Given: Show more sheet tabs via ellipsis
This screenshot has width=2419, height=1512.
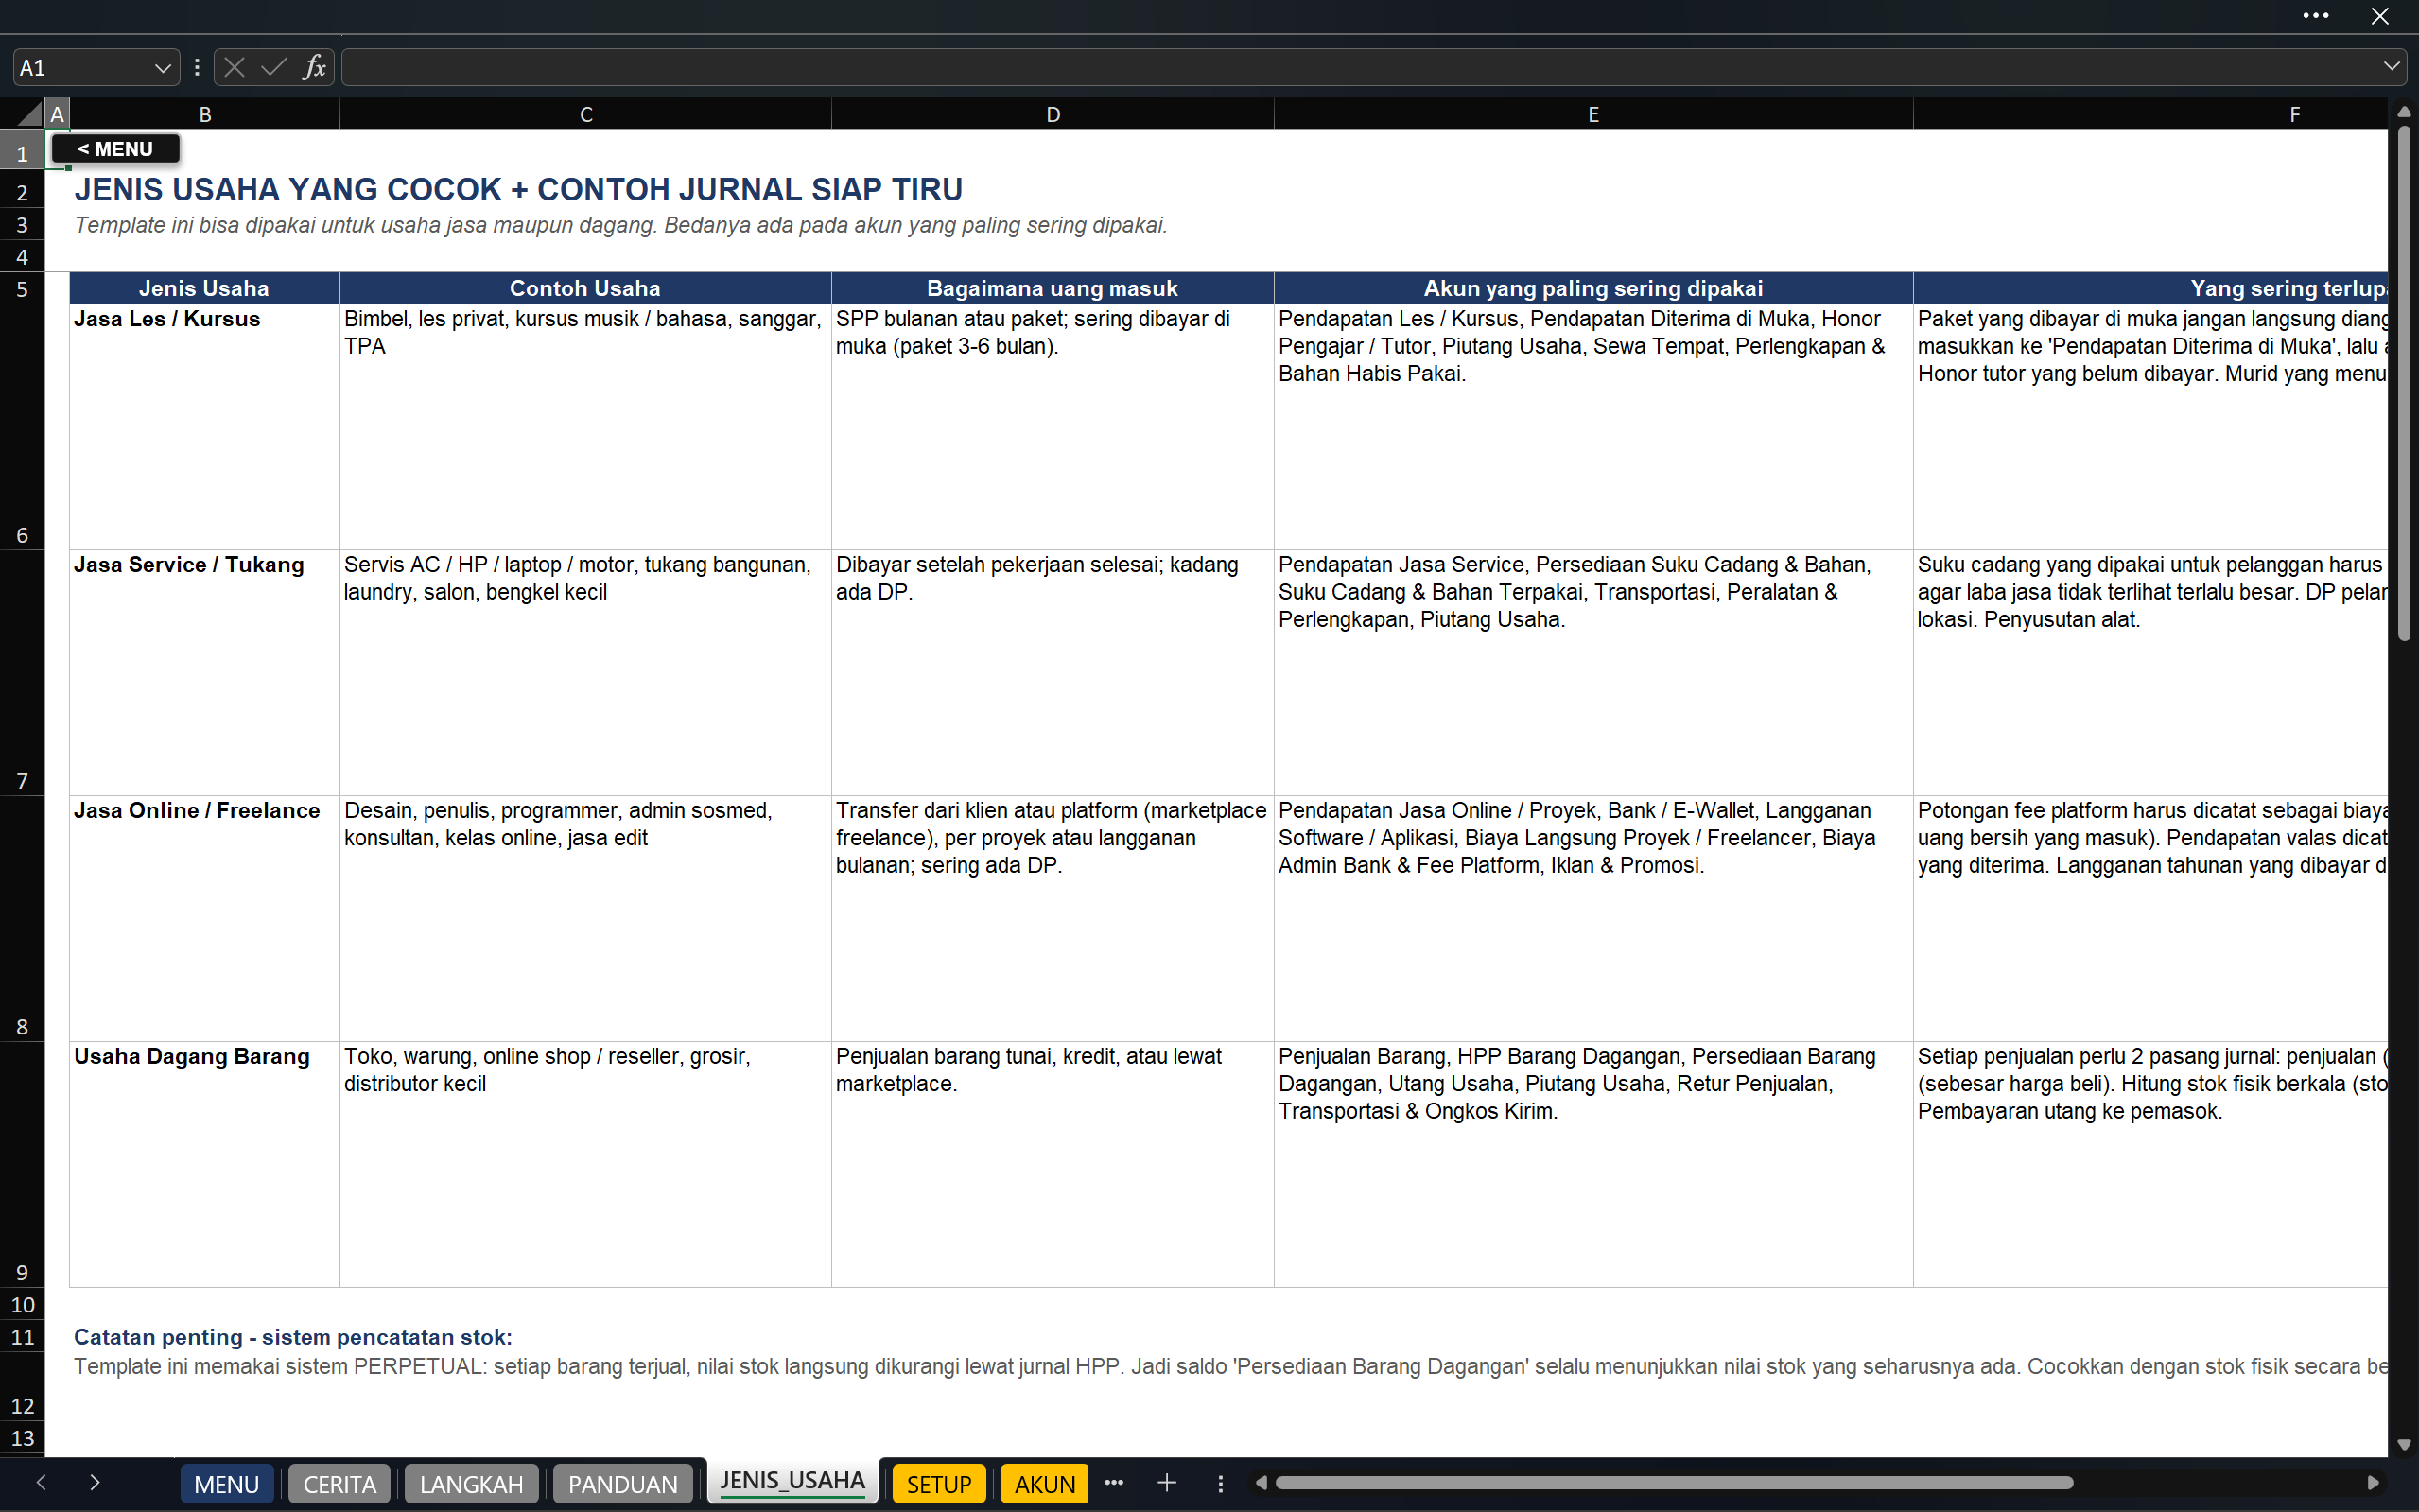Looking at the screenshot, I should coord(1114,1483).
